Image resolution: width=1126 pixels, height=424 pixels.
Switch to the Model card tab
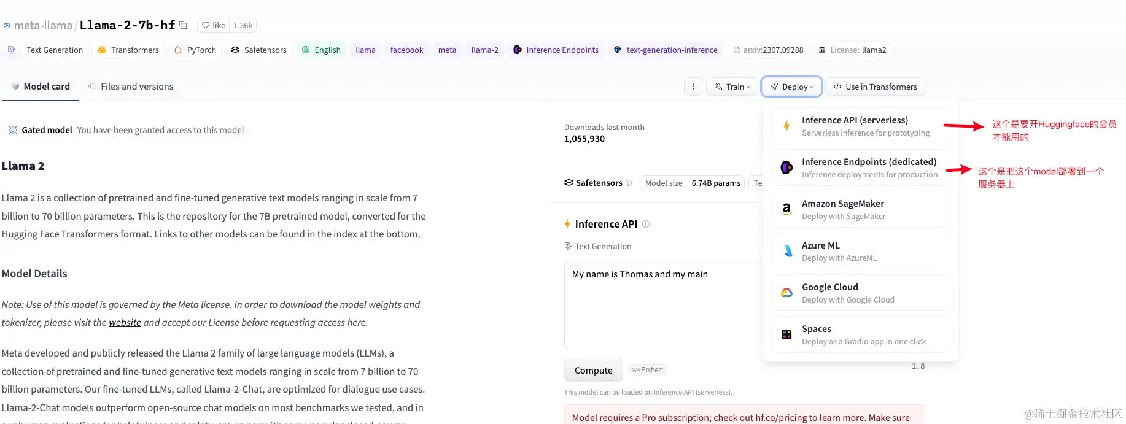[x=41, y=87]
